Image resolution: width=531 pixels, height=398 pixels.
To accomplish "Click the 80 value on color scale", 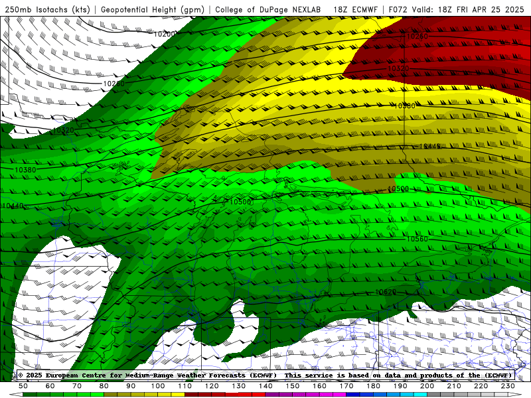I will 104,386.
